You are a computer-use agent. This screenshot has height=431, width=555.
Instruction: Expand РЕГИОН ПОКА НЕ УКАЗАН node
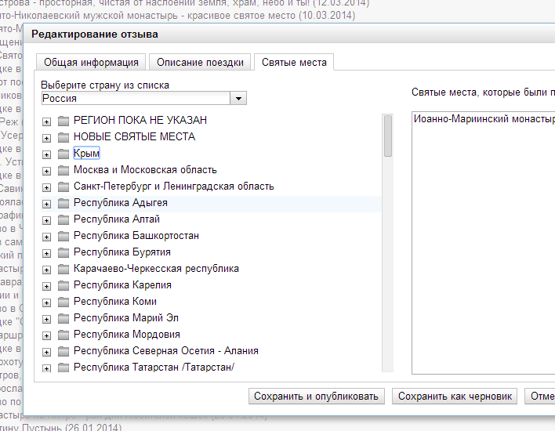pos(47,121)
